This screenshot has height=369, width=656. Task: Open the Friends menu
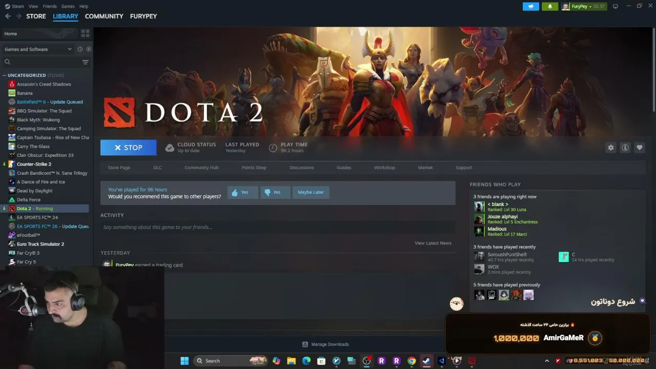[50, 6]
